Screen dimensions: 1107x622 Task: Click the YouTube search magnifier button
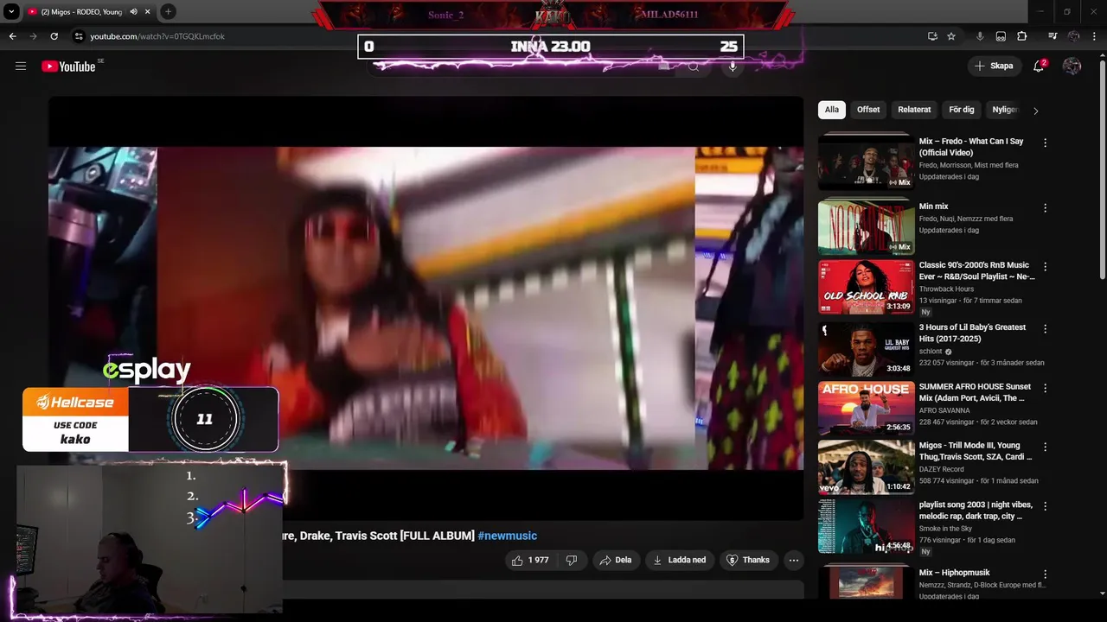coord(693,67)
